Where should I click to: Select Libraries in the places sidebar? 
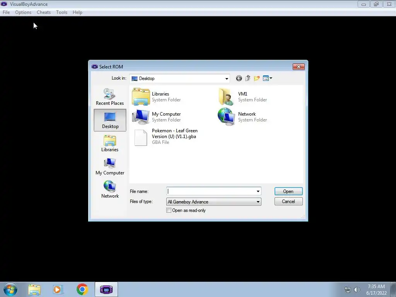coord(110,143)
